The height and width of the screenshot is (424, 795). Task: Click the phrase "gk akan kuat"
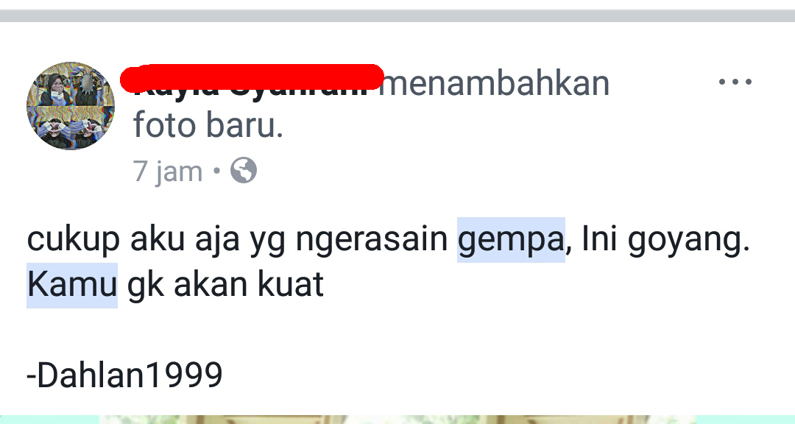click(x=225, y=285)
